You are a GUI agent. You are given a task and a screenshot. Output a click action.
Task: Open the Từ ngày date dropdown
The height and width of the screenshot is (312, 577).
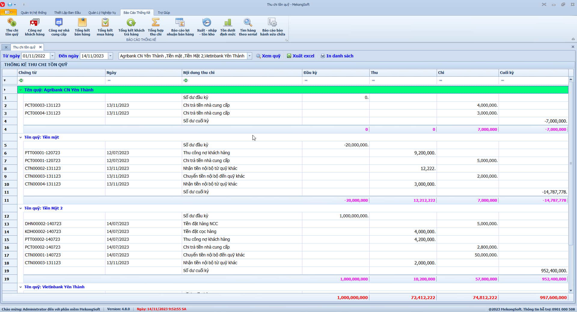53,56
